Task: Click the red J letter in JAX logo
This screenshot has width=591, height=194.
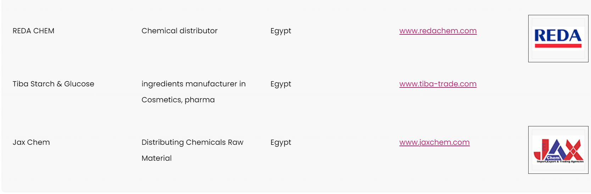Action: click(541, 149)
